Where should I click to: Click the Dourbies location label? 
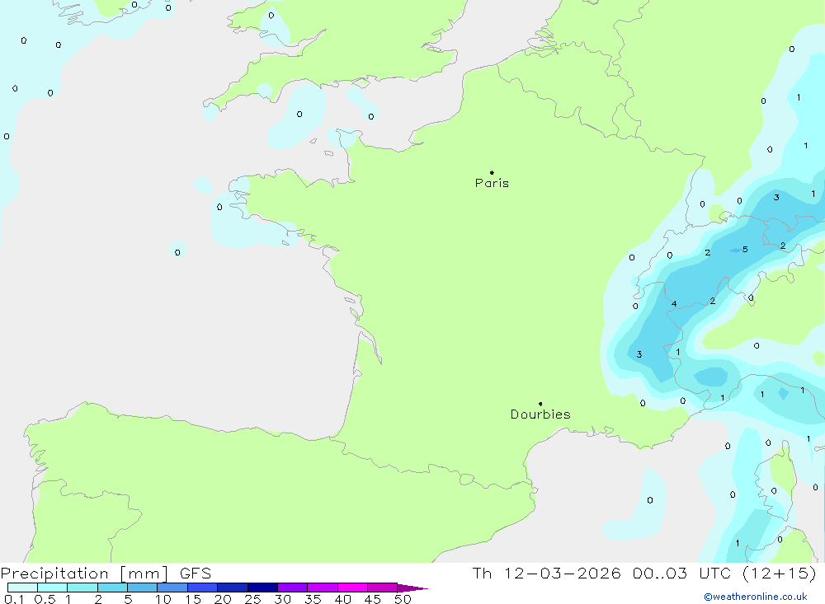[x=540, y=414]
